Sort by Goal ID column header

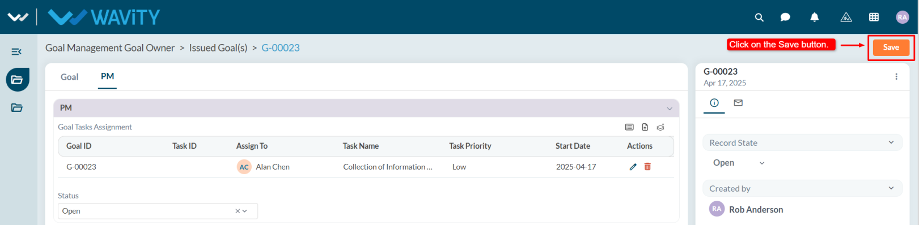79,146
